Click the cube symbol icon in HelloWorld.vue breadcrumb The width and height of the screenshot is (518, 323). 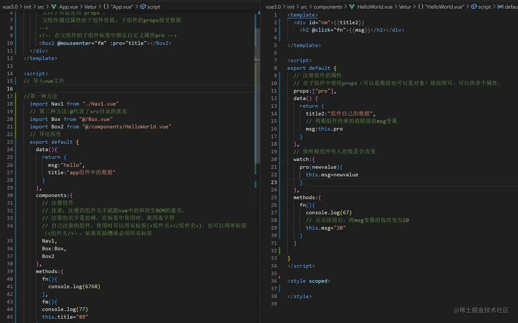pos(474,7)
